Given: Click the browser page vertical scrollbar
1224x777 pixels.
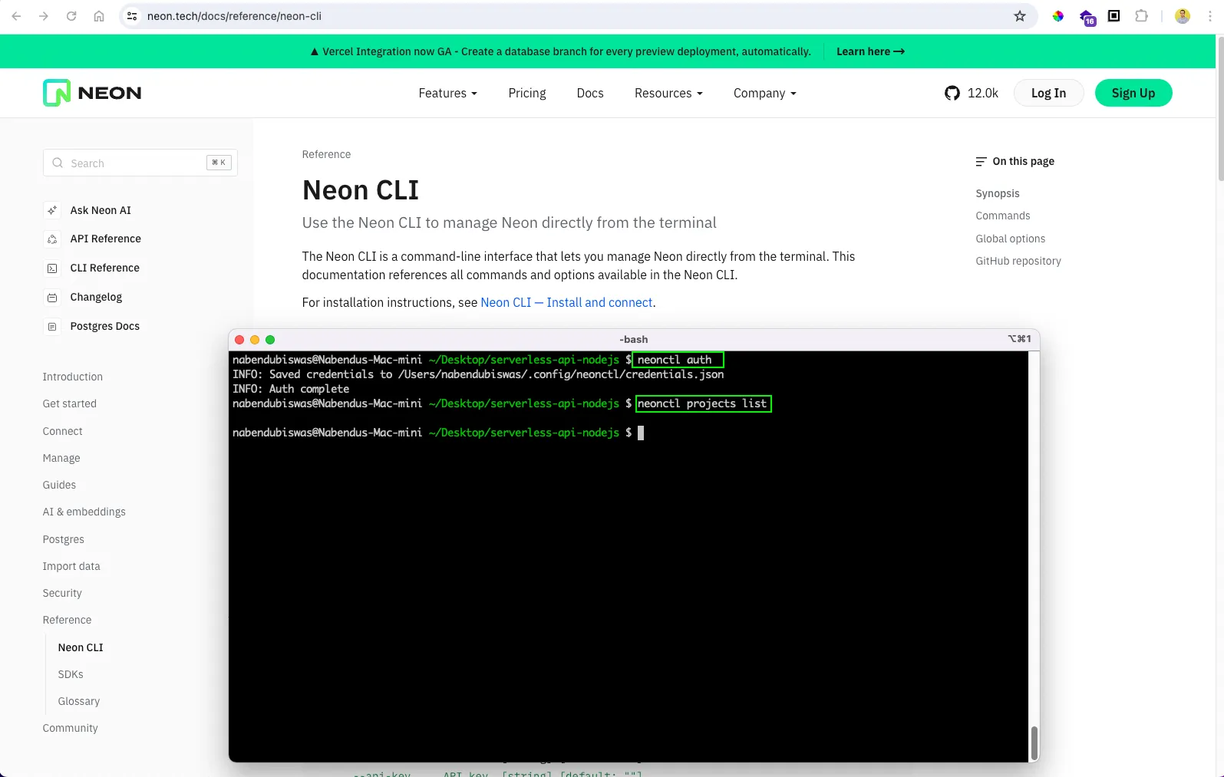Looking at the screenshot, I should pyautogui.click(x=1219, y=107).
